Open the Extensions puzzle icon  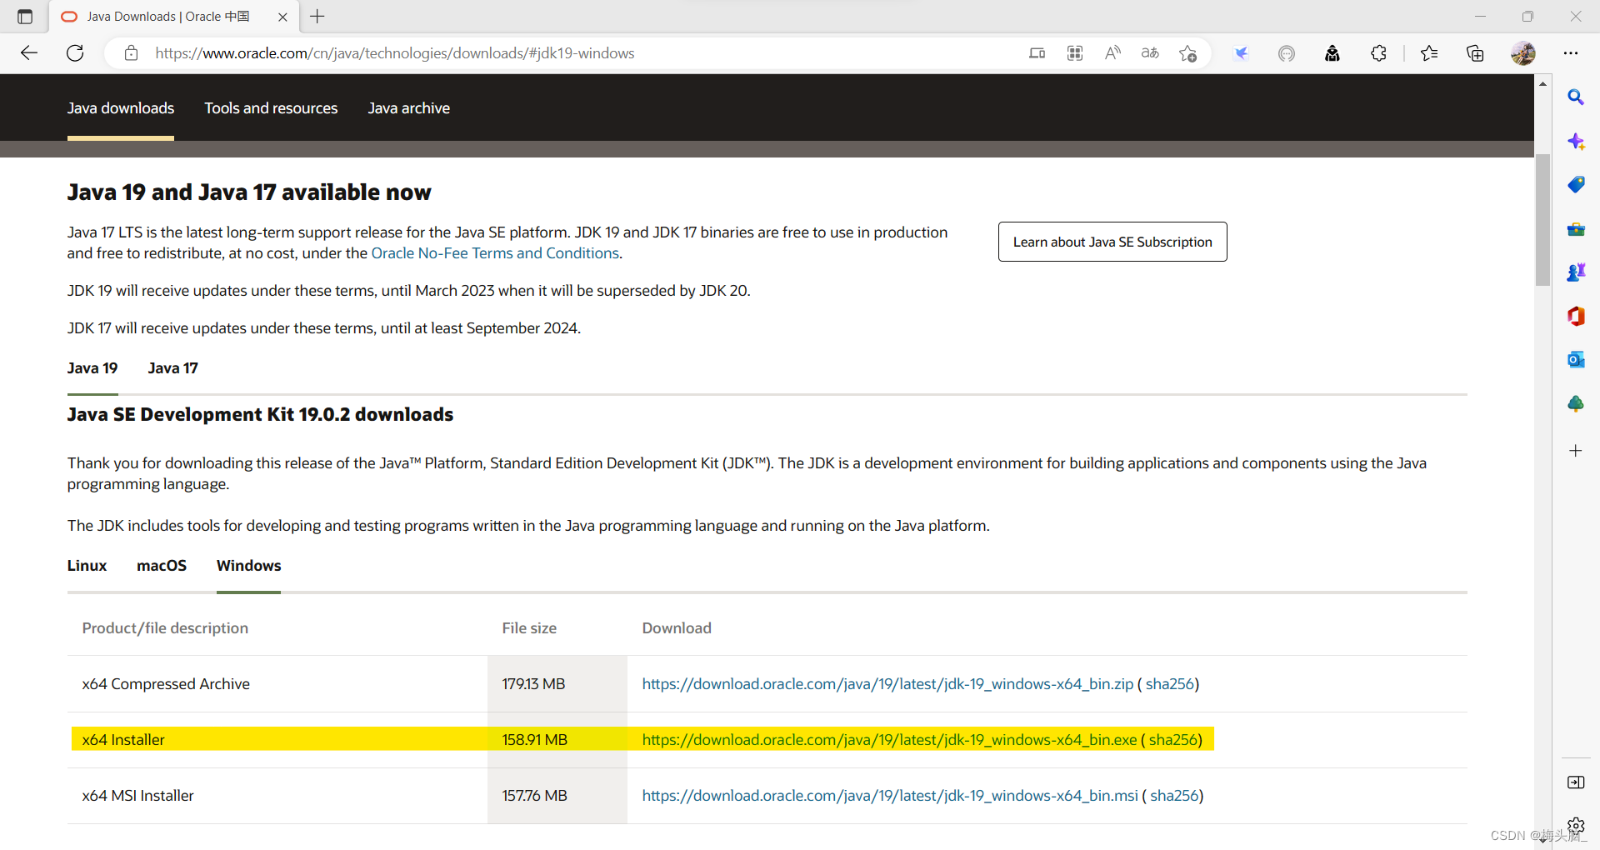(1378, 53)
